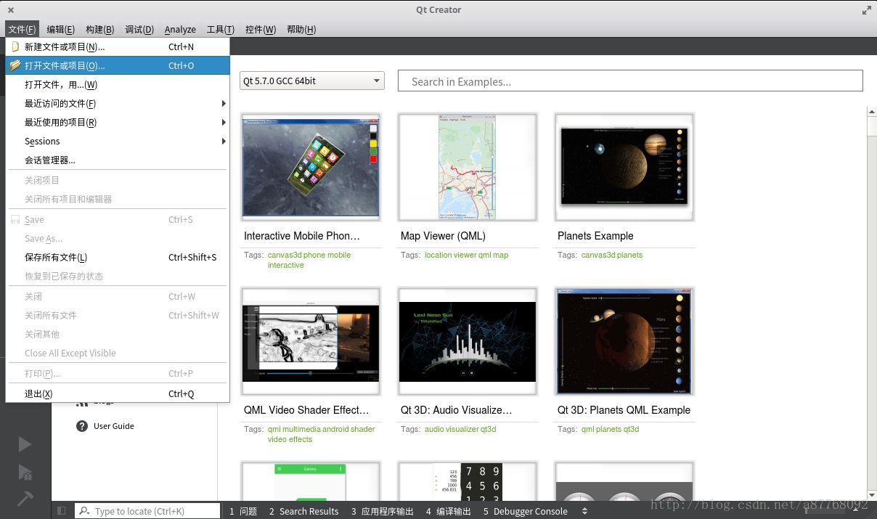This screenshot has height=519, width=877.
Task: Expand the 最近使用的项目 submenu arrow
Action: (x=224, y=122)
